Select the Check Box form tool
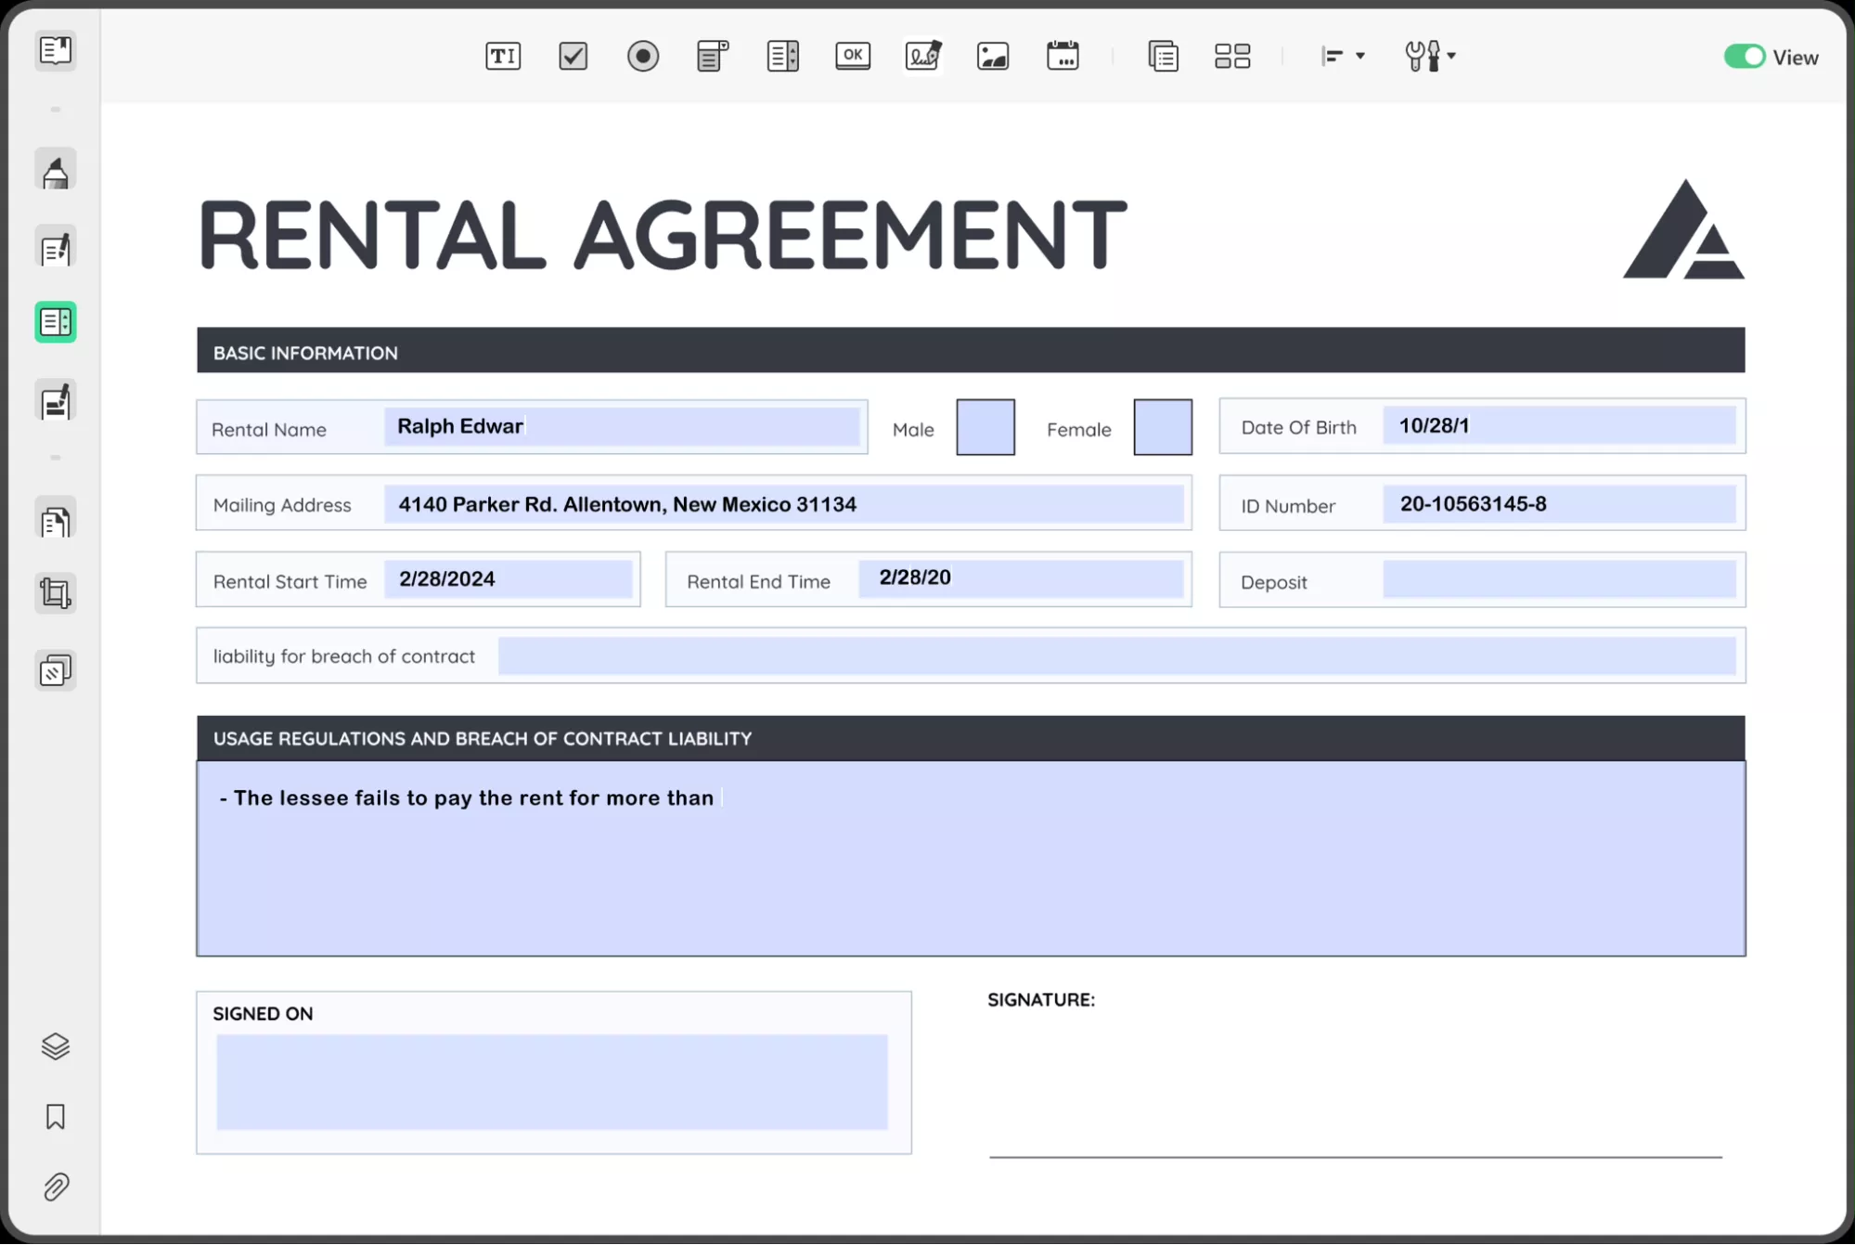Viewport: 1855px width, 1245px height. pyautogui.click(x=573, y=56)
